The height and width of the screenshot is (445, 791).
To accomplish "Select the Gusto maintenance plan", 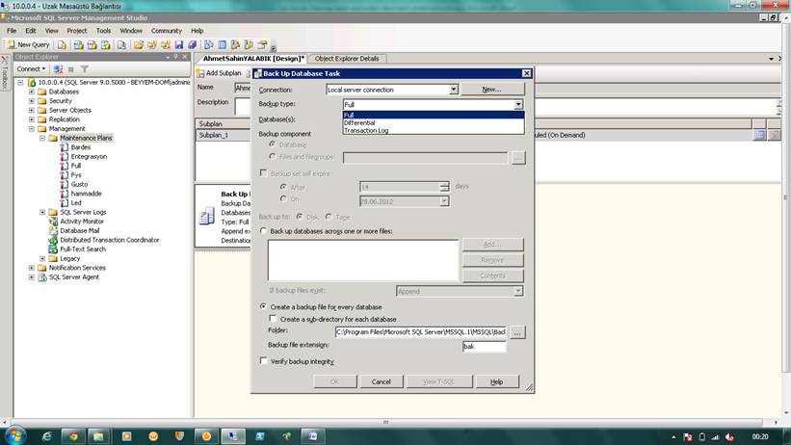I will [79, 185].
